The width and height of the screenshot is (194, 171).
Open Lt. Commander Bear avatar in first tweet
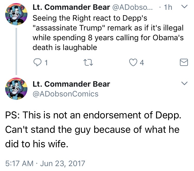pos(16,14)
